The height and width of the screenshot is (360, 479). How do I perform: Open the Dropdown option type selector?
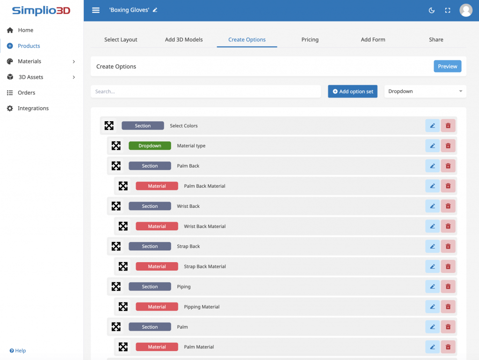pyautogui.click(x=425, y=91)
